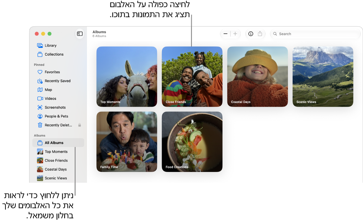Select the Close Friends album thumbnail in grid
The width and height of the screenshot is (363, 222).
[x=192, y=77]
